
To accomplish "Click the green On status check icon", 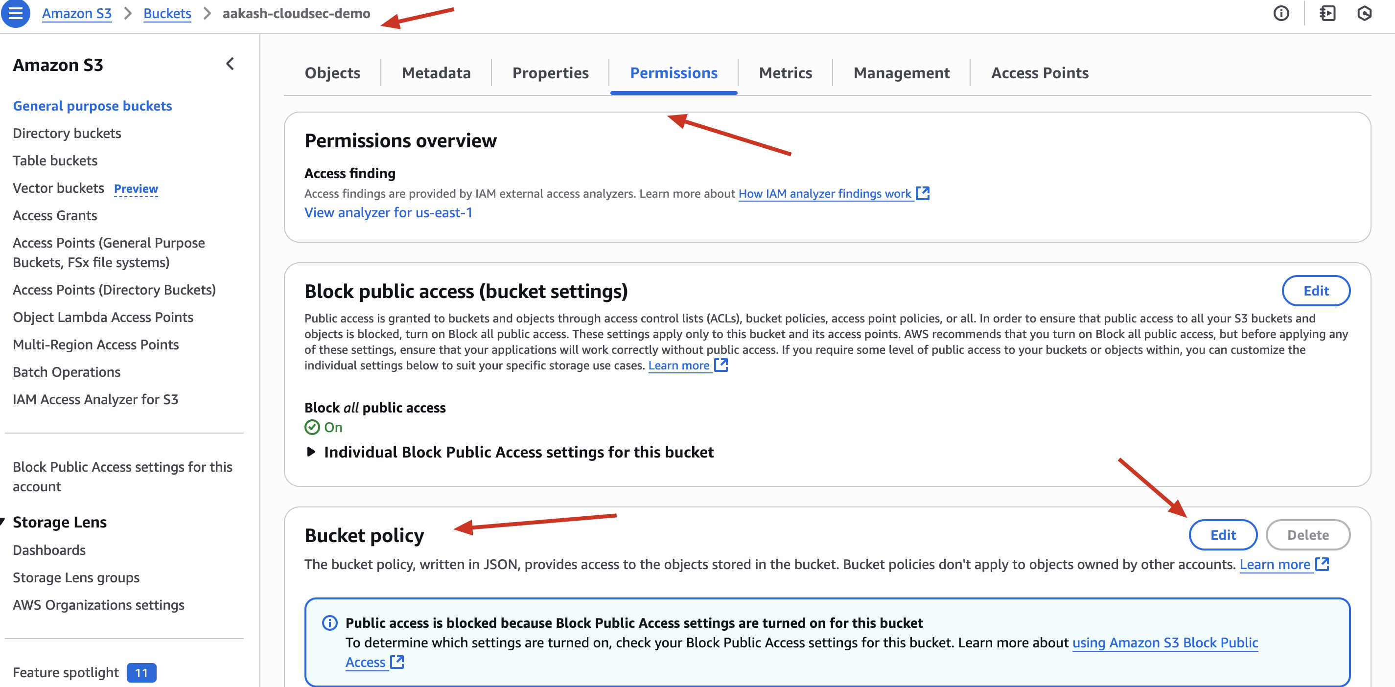I will (x=312, y=427).
